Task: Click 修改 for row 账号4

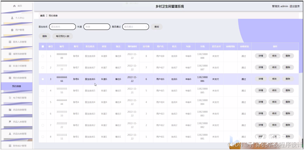Action: click(274, 102)
